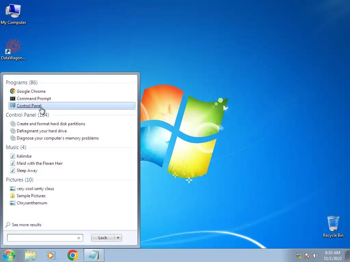
Task: Select the highlighted Control Panel entry
Action: (72, 106)
